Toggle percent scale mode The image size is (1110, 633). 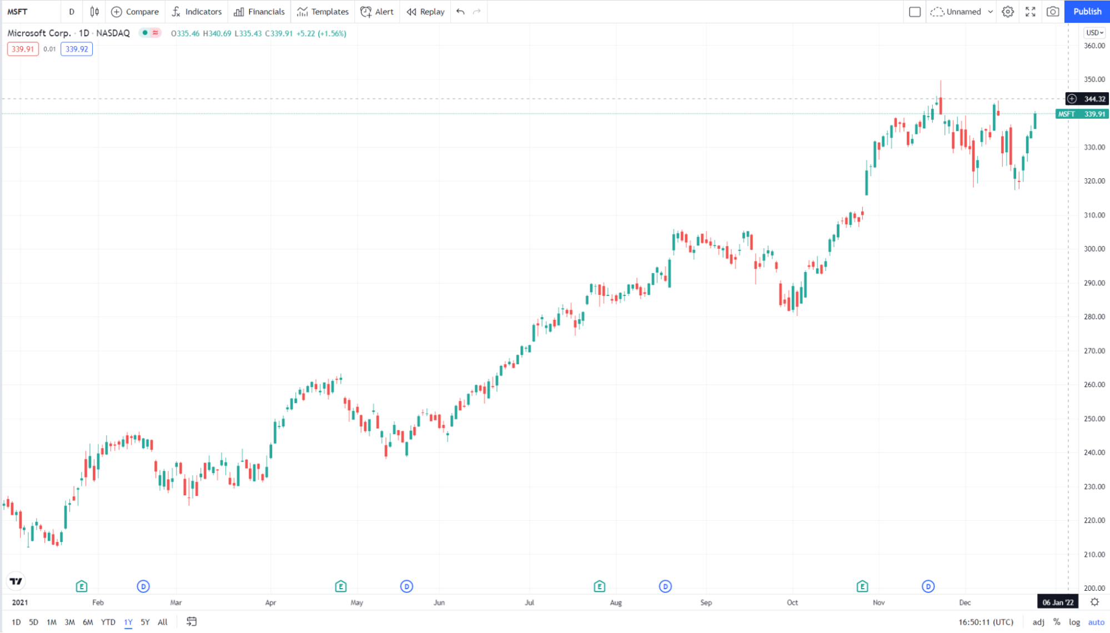[x=1057, y=622]
